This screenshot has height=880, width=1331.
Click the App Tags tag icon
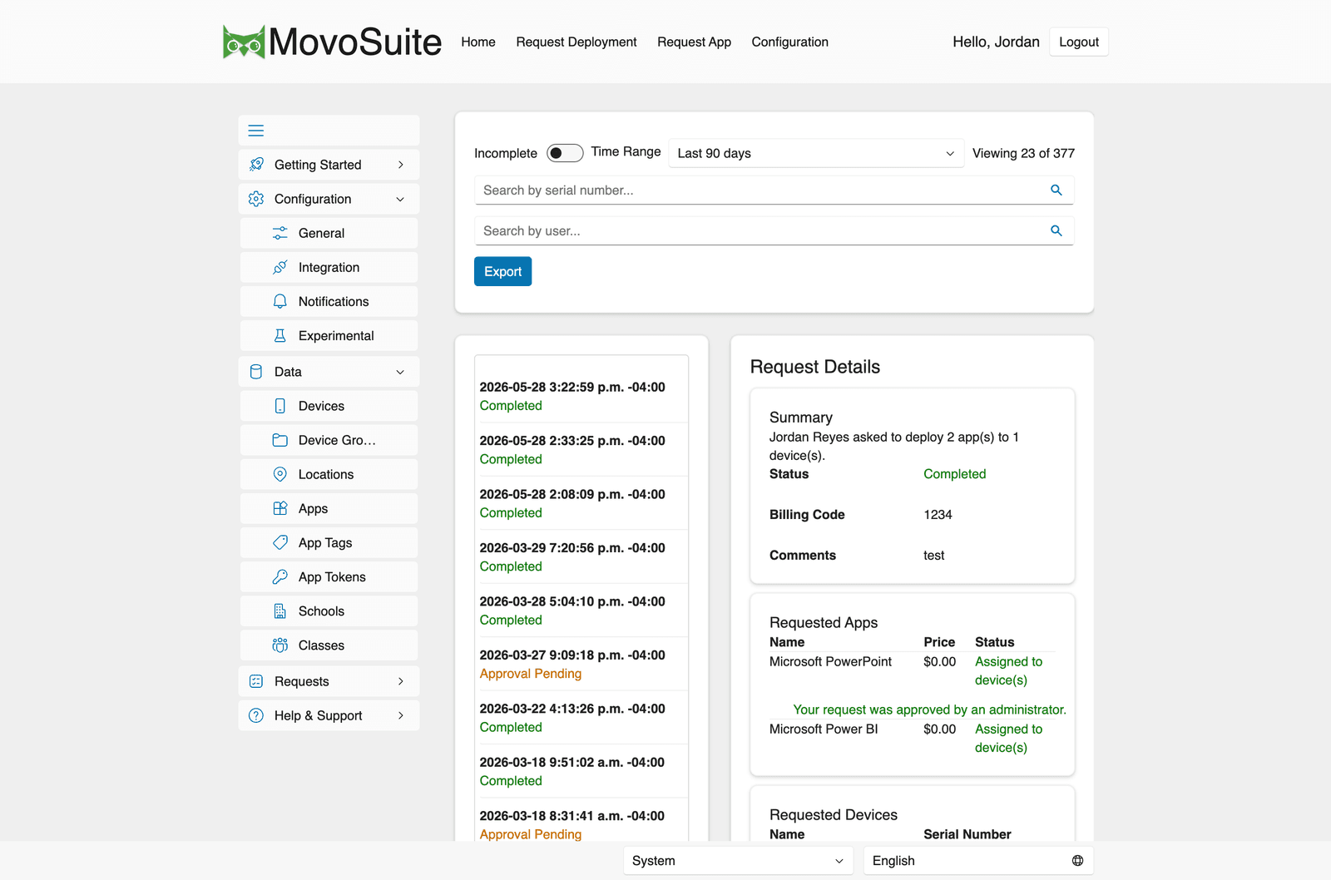(x=280, y=542)
